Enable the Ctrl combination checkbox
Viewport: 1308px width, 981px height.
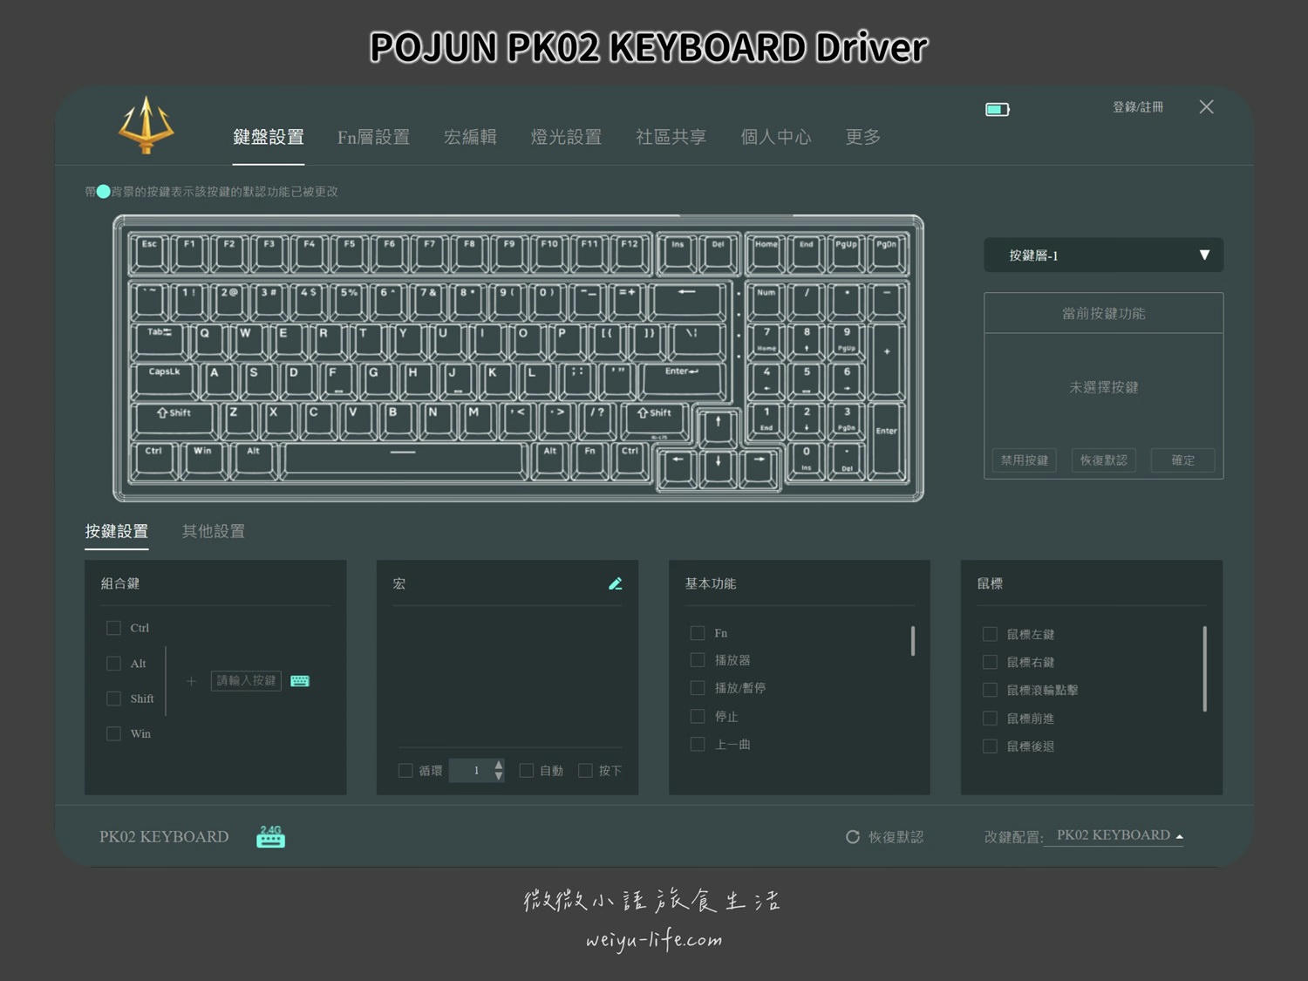(113, 628)
